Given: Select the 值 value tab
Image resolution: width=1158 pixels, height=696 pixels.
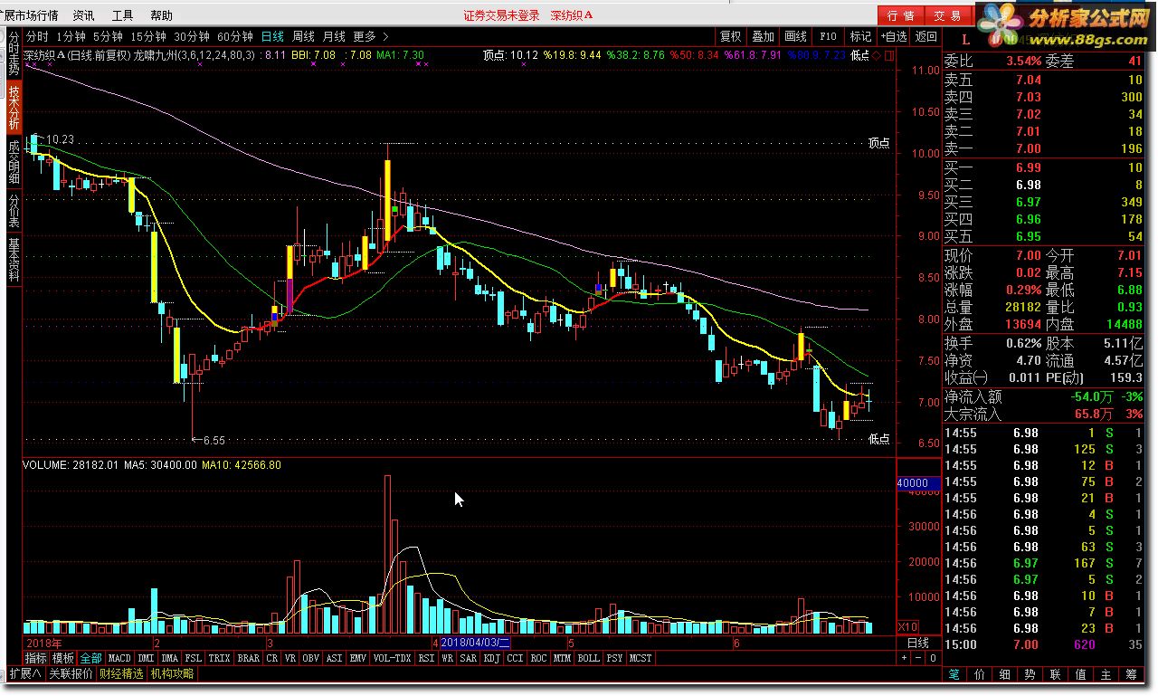Looking at the screenshot, I should (x=1081, y=674).
